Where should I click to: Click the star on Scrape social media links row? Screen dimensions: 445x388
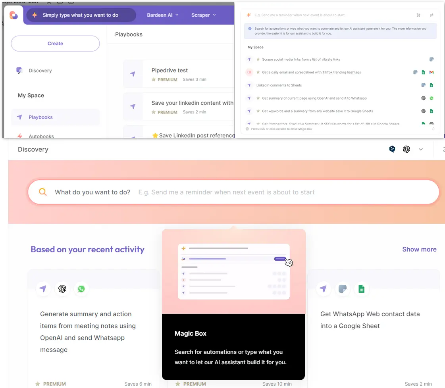click(x=258, y=59)
